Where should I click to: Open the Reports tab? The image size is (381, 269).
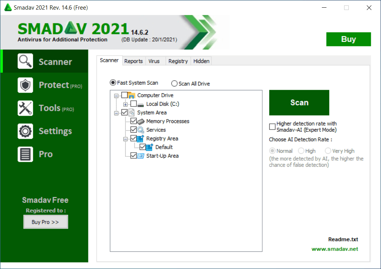coord(133,61)
